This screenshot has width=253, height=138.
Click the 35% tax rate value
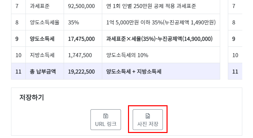(73, 22)
